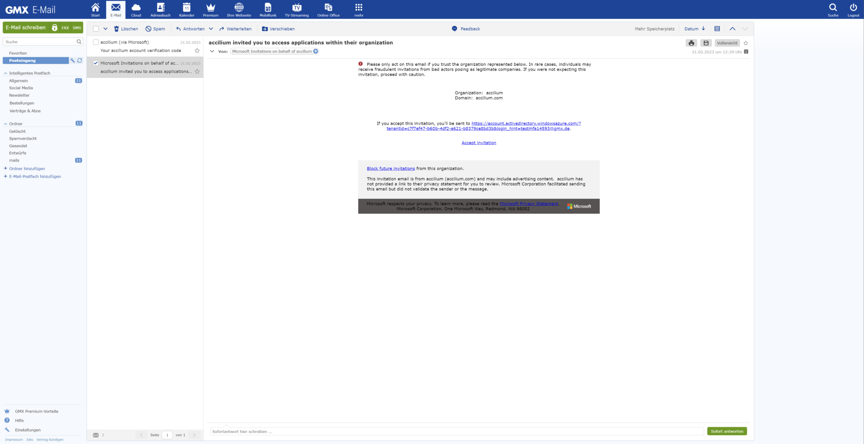Expand the sender details chevron next to Von

[212, 51]
